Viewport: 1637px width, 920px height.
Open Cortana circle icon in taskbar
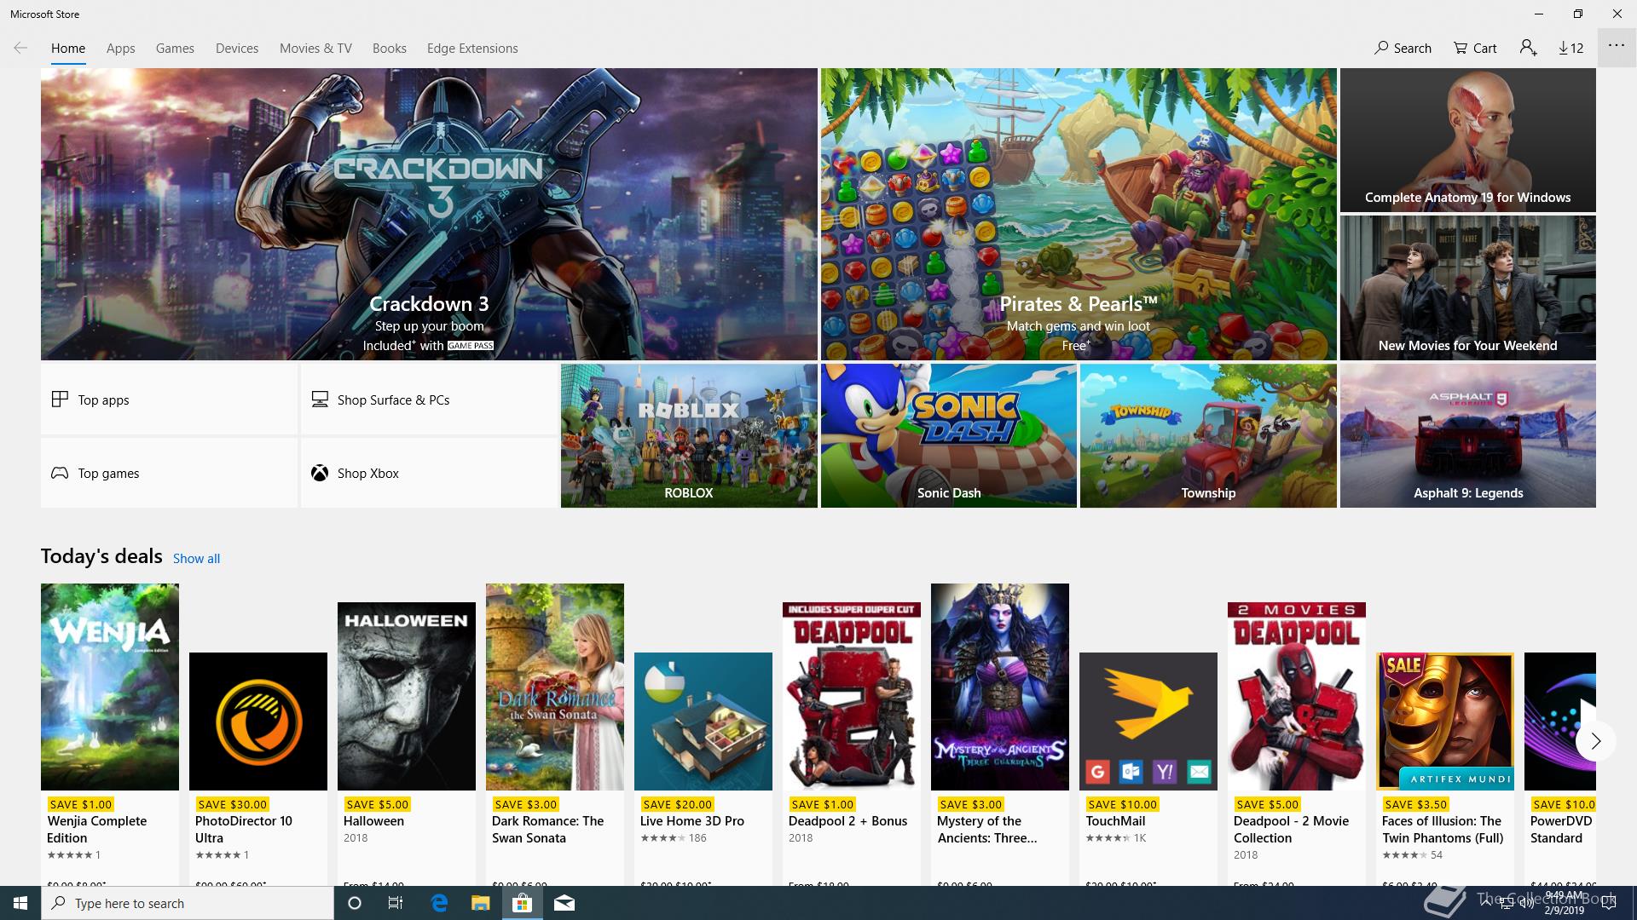click(x=355, y=903)
